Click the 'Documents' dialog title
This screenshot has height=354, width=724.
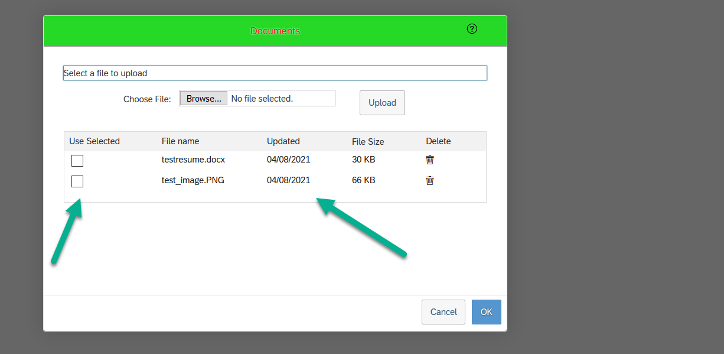tap(275, 31)
